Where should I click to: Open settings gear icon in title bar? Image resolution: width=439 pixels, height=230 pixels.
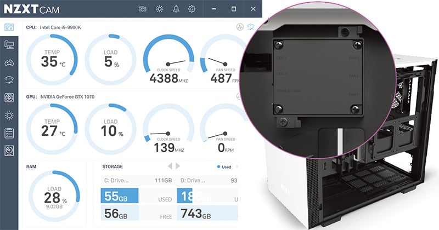192,9
